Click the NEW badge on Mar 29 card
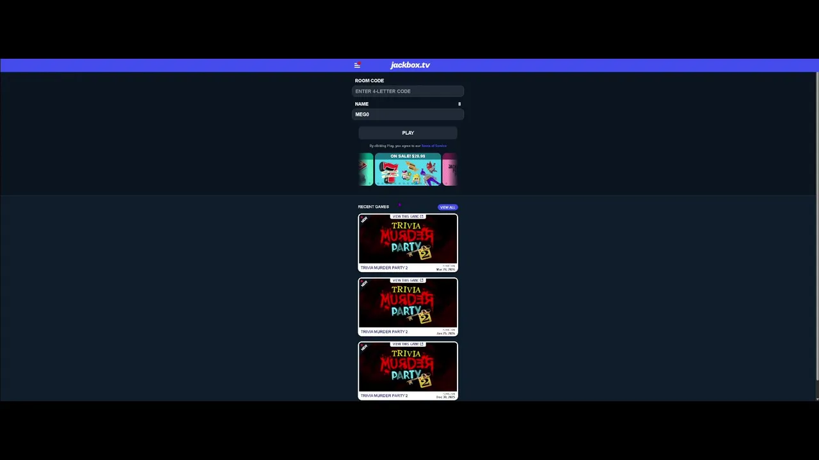Viewport: 819px width, 460px height. coord(364,220)
